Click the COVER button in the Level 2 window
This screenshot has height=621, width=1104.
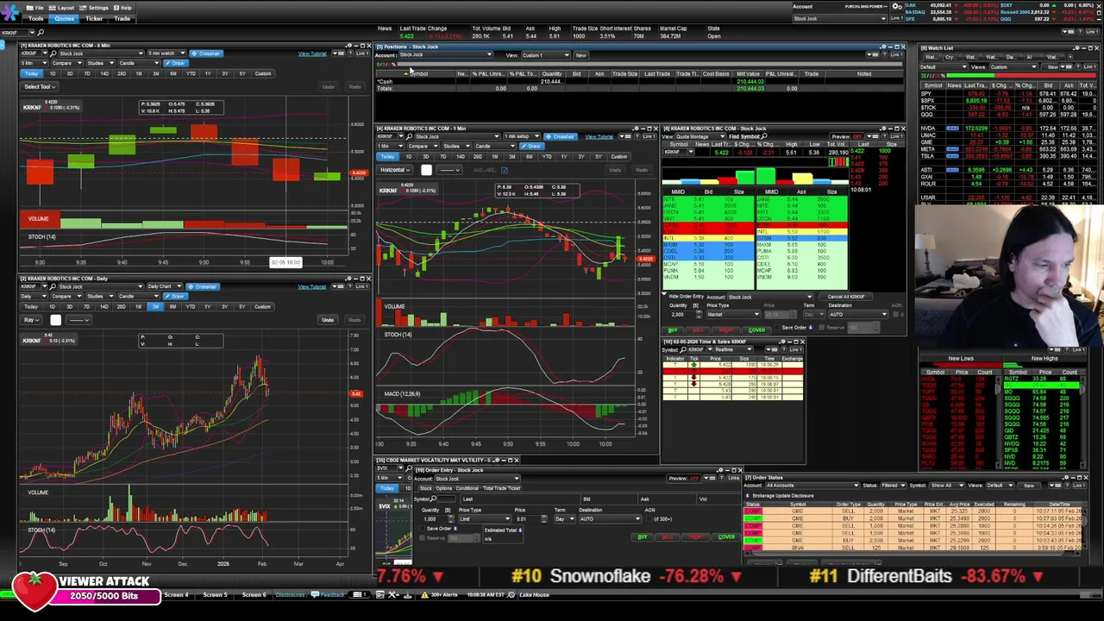(756, 330)
